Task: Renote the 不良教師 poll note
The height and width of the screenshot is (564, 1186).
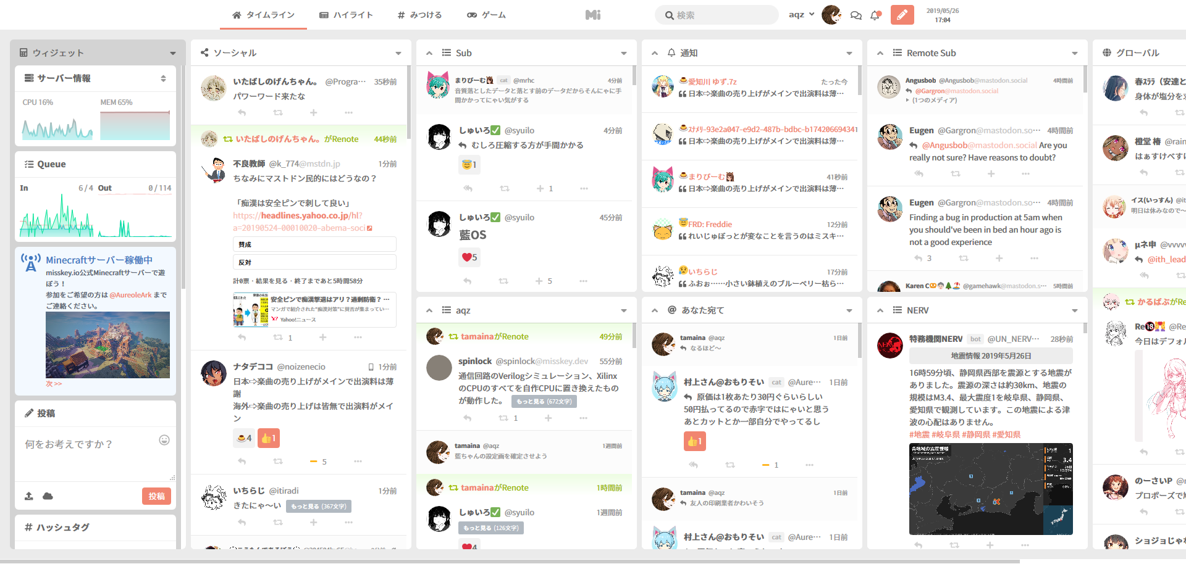Action: click(x=278, y=338)
